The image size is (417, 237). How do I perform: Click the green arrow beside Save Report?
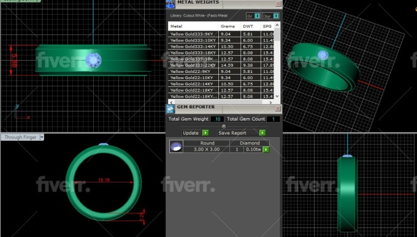(262, 133)
